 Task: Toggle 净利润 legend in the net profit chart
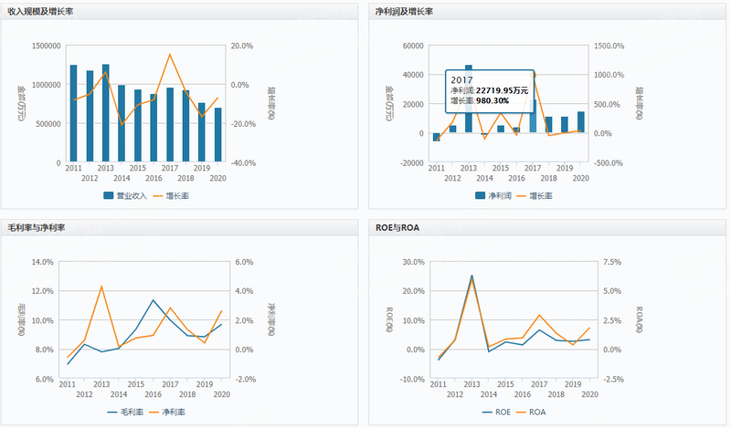(x=493, y=195)
